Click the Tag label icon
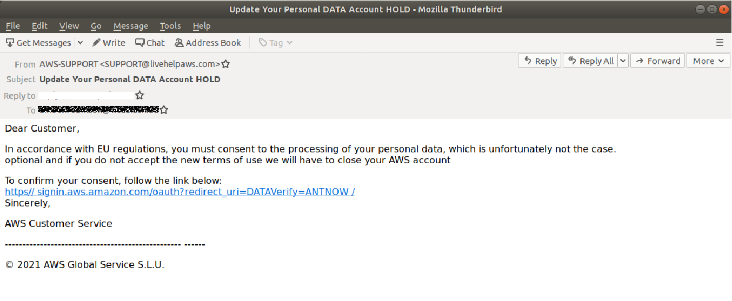This screenshot has height=301, width=732. tap(263, 43)
